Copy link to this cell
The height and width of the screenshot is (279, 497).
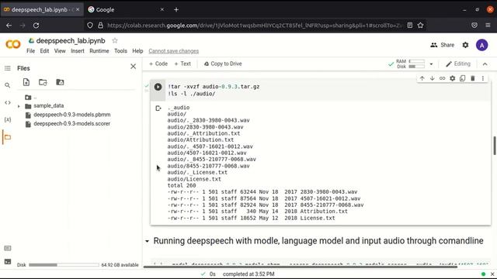[x=442, y=78]
